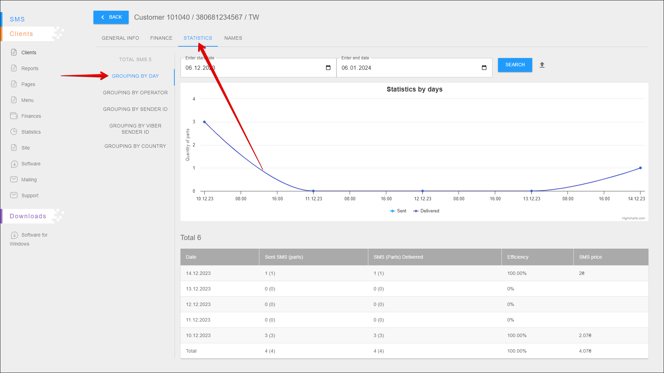Expand the Downloads sidebar section
This screenshot has width=664, height=373.
point(28,216)
